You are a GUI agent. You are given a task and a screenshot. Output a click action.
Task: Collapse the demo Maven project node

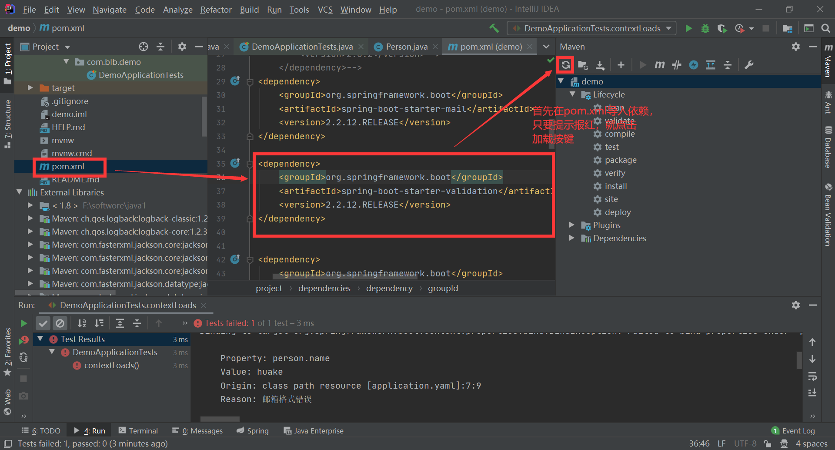pyautogui.click(x=561, y=81)
